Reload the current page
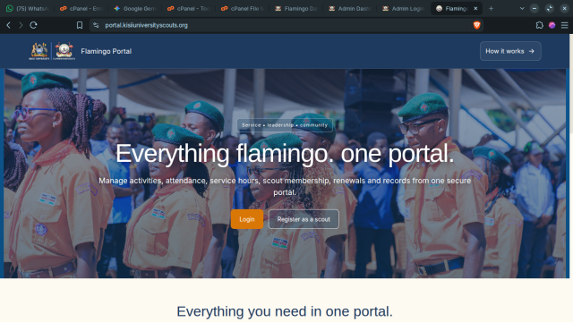The width and height of the screenshot is (573, 322). (x=33, y=25)
